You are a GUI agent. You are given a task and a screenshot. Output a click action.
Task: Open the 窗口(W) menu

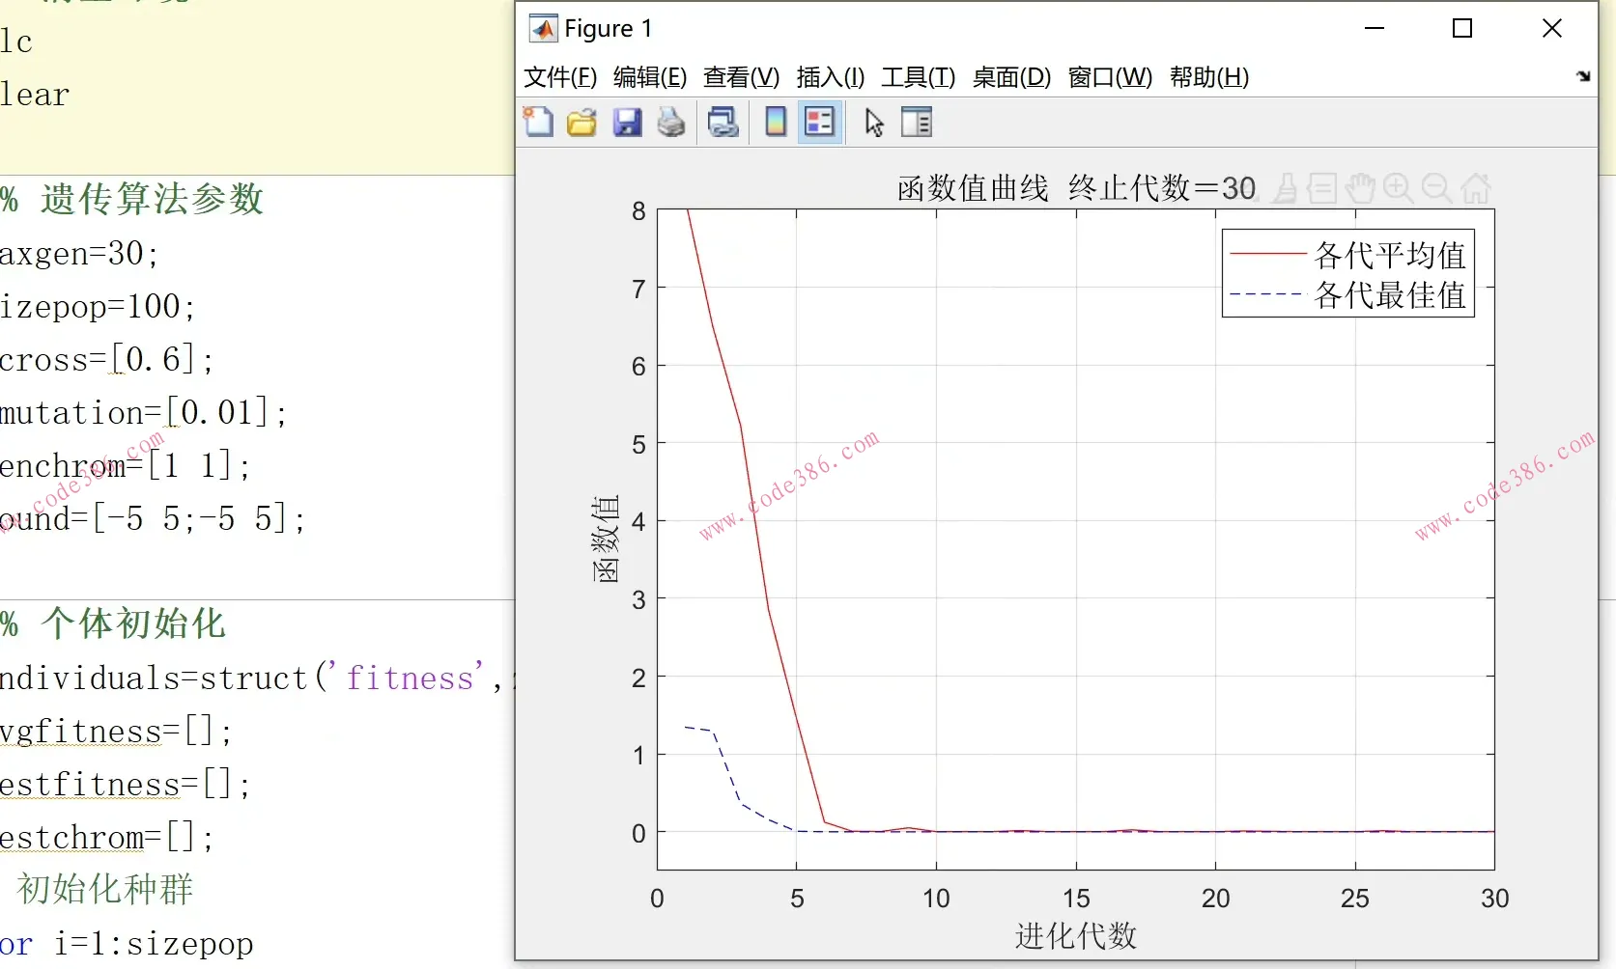click(1110, 77)
